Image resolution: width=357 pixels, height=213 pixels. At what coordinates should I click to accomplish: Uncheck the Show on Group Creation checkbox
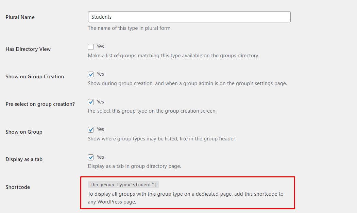[x=91, y=74]
